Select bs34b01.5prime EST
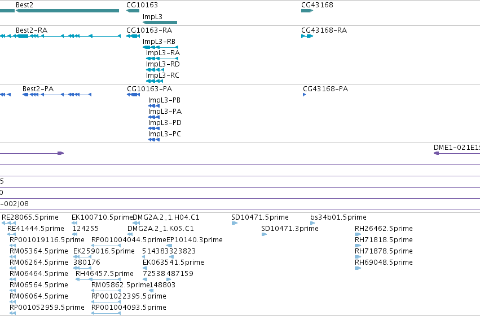Image resolution: width=480 pixels, height=316 pixels. click(x=312, y=223)
